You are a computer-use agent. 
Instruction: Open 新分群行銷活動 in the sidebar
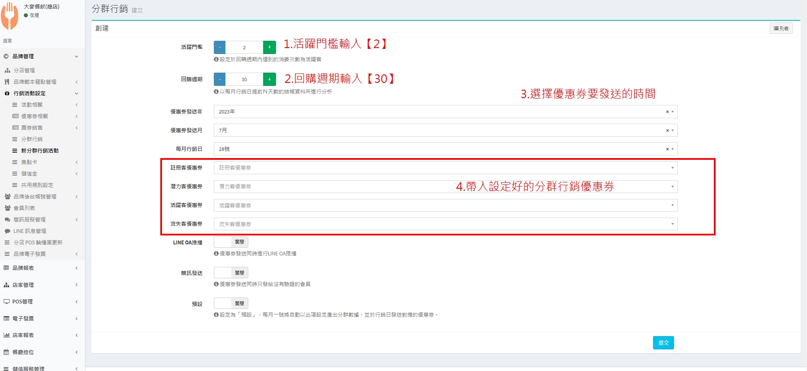pos(40,151)
